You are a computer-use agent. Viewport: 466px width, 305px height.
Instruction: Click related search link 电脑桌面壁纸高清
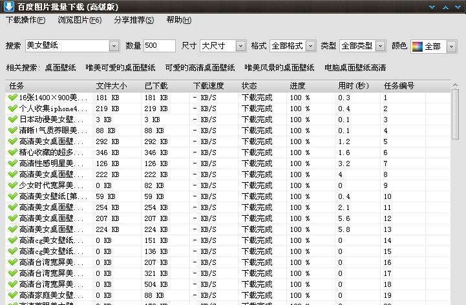pyautogui.click(x=355, y=68)
